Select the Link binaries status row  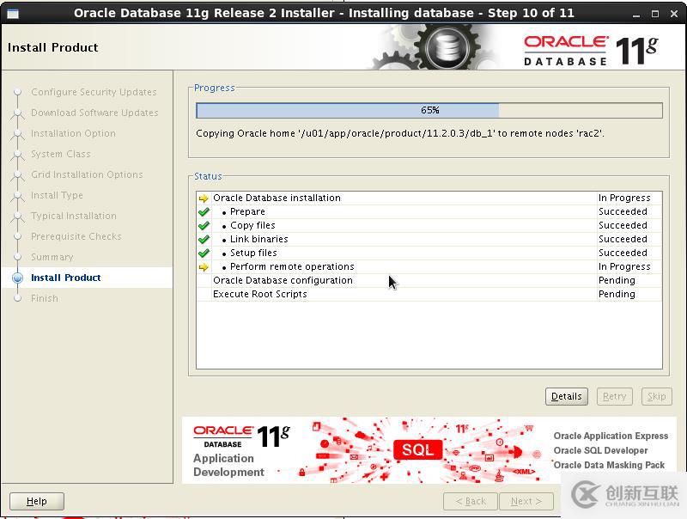[429, 240]
